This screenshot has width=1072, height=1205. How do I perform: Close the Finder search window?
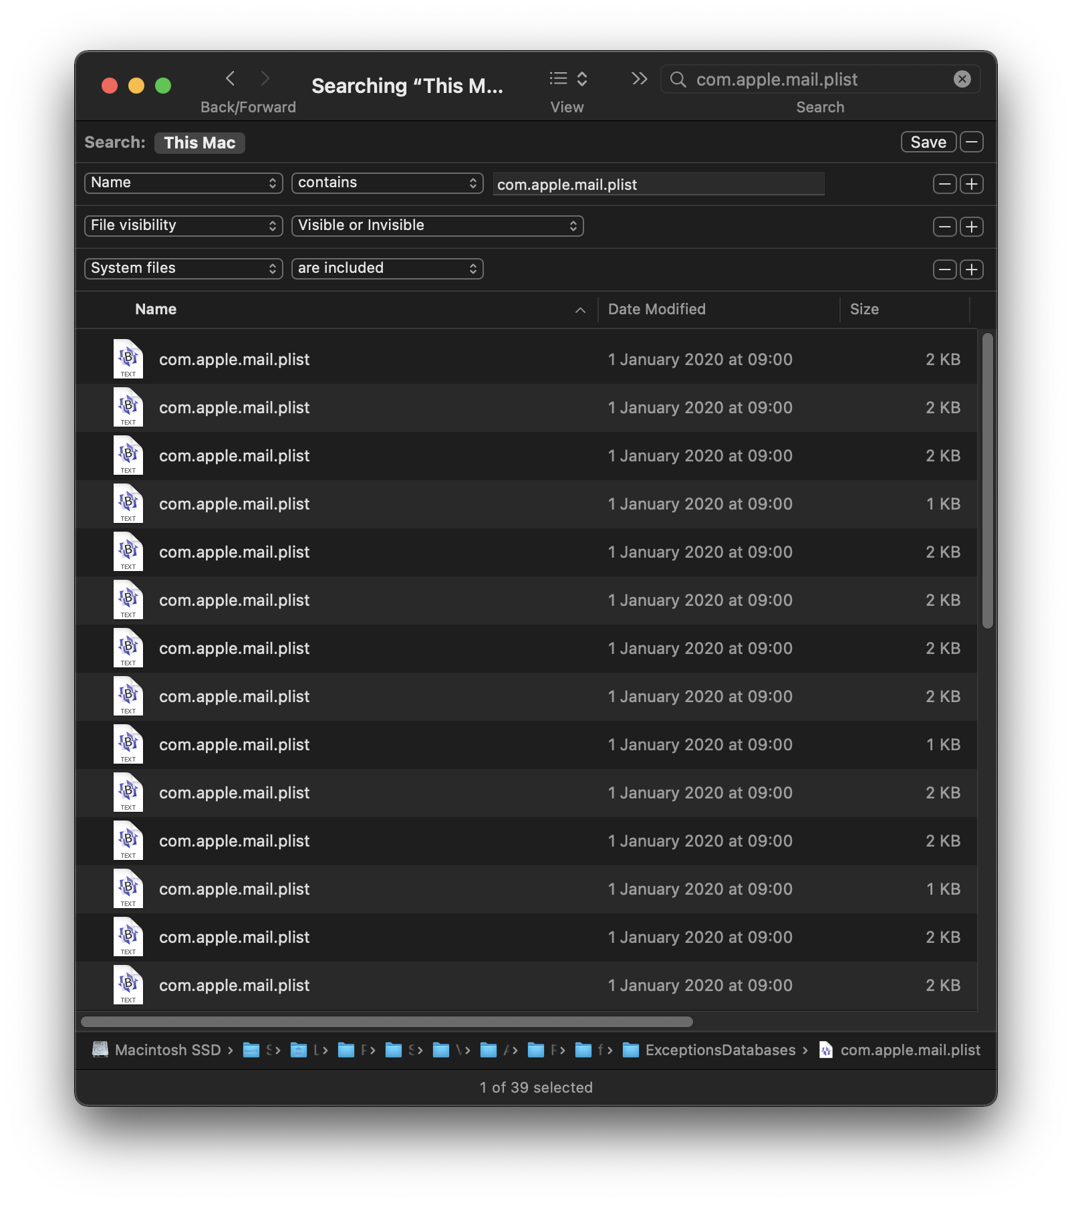[110, 86]
